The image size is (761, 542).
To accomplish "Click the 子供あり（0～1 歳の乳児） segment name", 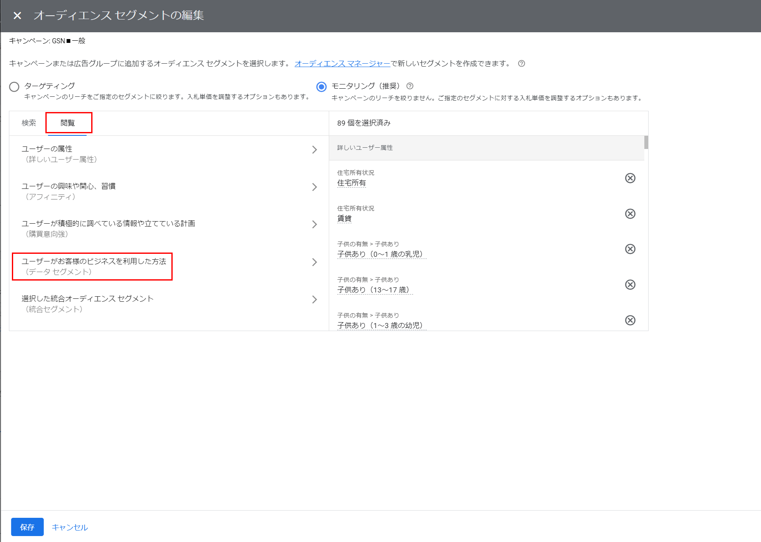I will coord(381,254).
